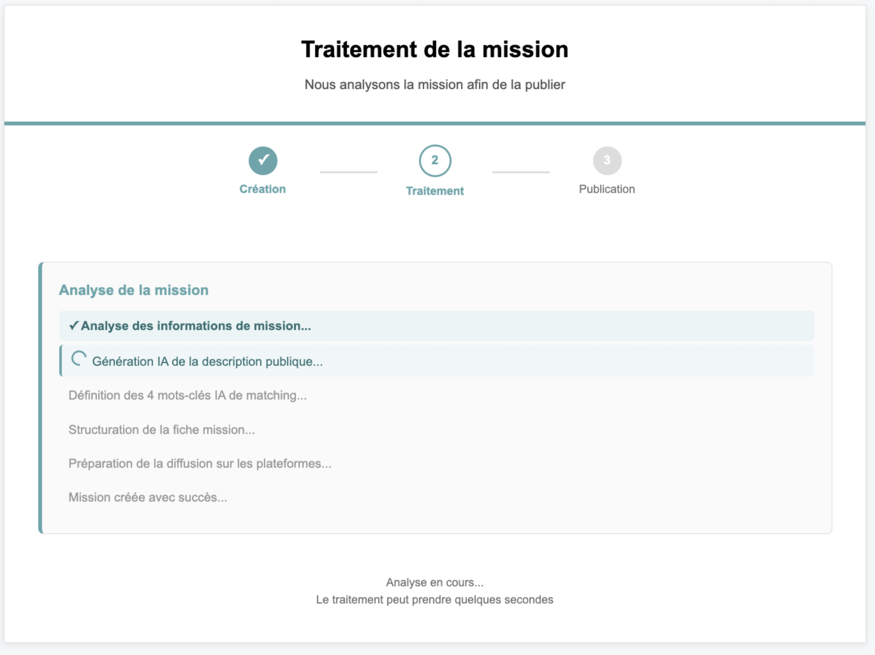Select the Création step label

[262, 189]
